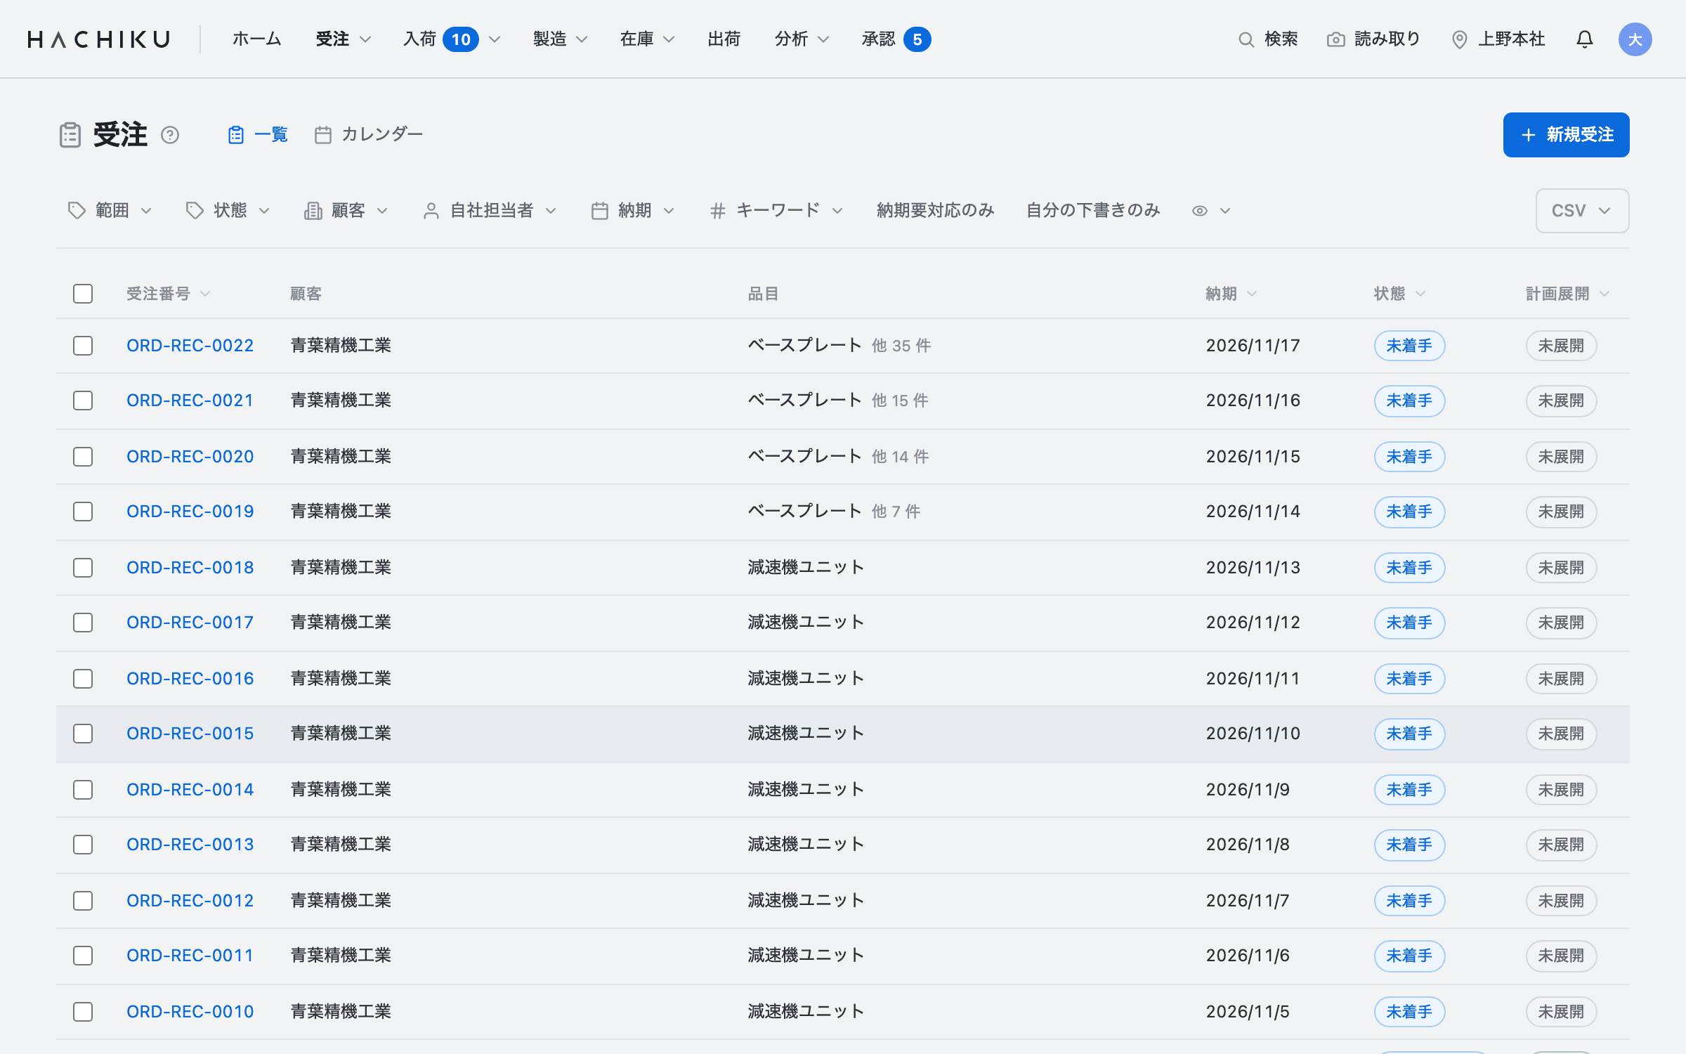The image size is (1686, 1054).
Task: Switch to the 一覧 list tab
Action: tap(258, 134)
